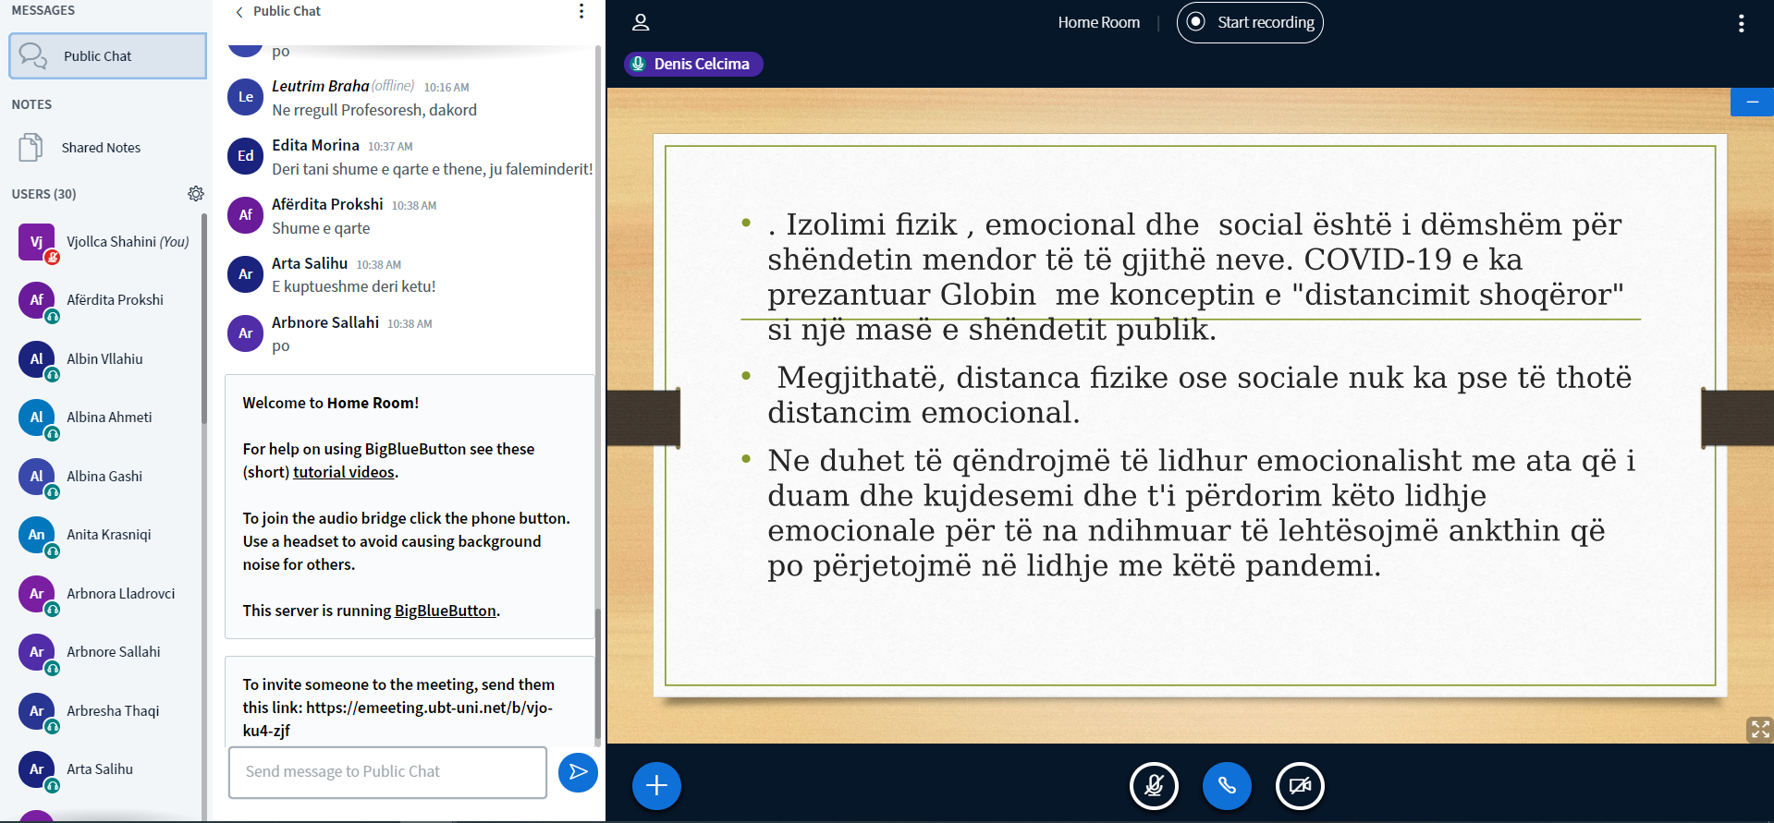This screenshot has height=823, width=1774.
Task: Open the BigBlueButton link
Action: [445, 611]
